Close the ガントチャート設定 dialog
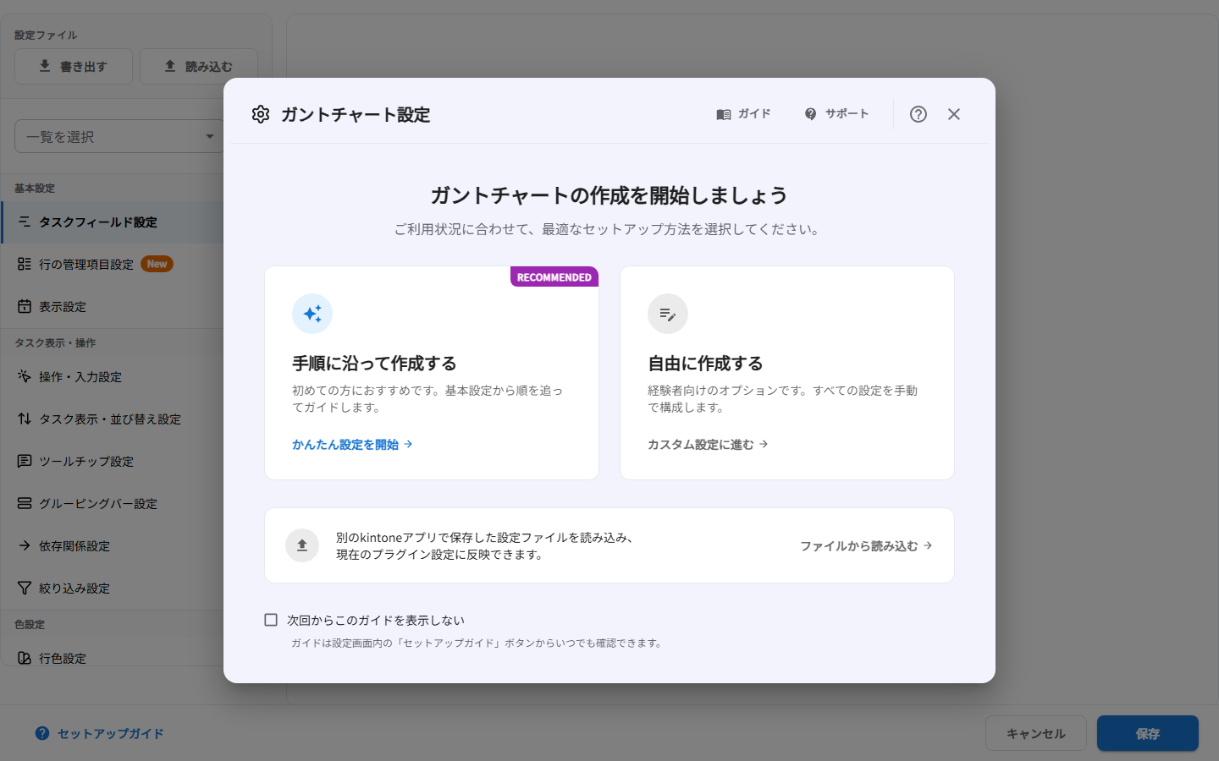Image resolution: width=1219 pixels, height=761 pixels. pyautogui.click(x=954, y=114)
